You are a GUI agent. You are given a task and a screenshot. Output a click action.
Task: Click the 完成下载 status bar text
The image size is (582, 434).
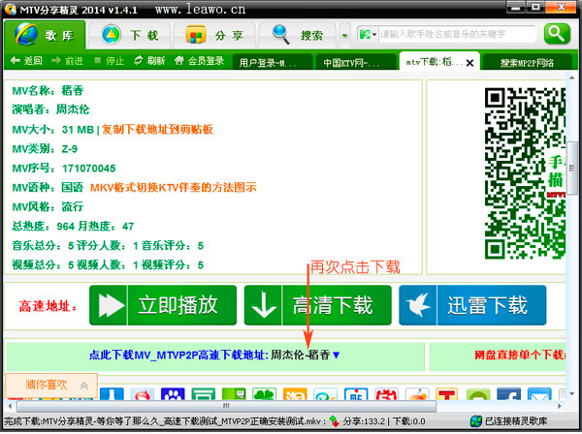coord(165,421)
